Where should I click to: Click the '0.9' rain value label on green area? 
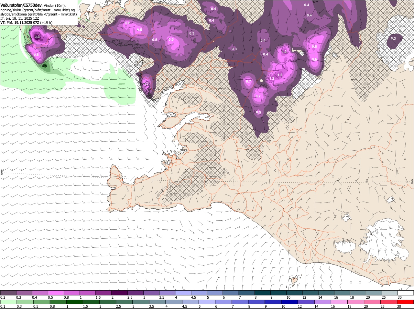click(x=45, y=66)
